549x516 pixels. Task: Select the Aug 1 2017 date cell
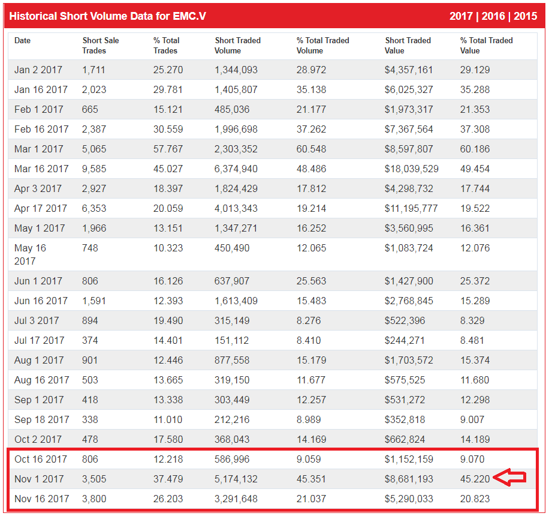click(x=39, y=361)
